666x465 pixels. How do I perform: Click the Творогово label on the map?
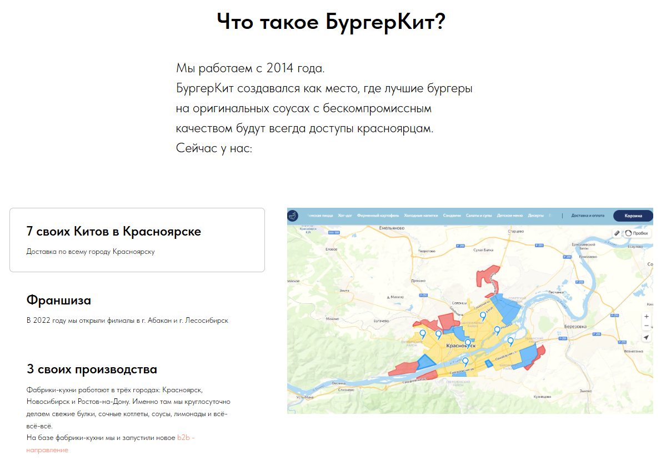427,251
